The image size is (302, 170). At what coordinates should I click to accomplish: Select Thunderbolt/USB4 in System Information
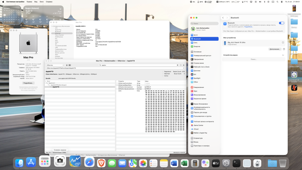[x=61, y=46]
